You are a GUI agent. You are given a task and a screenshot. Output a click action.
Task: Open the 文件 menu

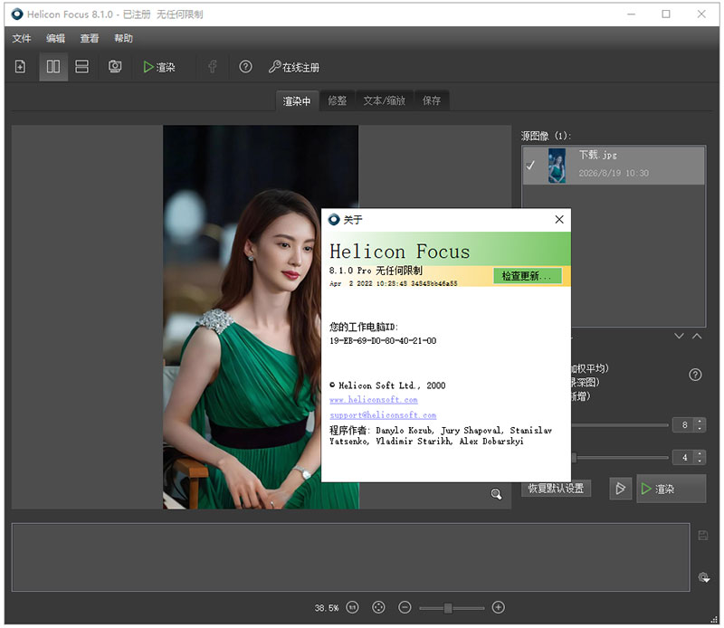point(21,38)
